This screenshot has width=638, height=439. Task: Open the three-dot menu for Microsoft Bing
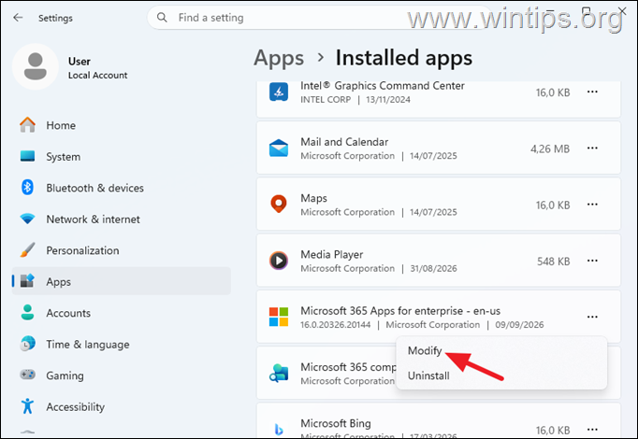coord(592,430)
